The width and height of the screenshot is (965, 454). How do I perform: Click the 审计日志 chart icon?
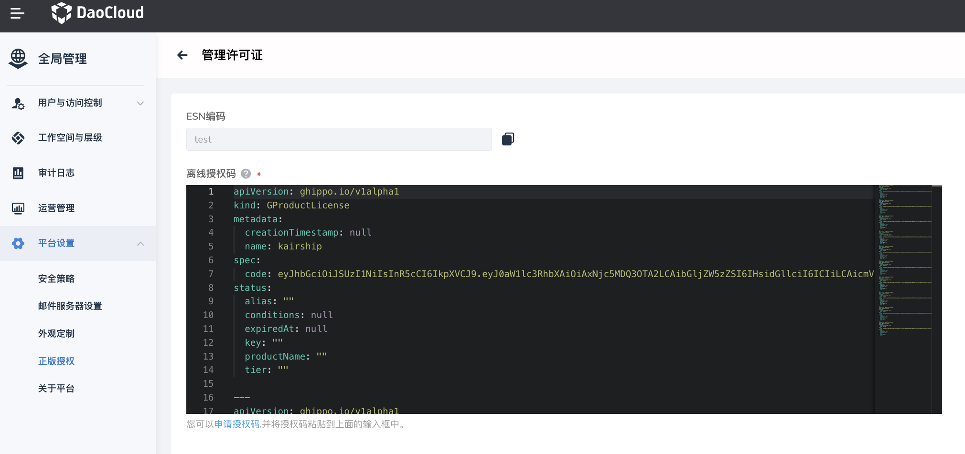(x=18, y=173)
